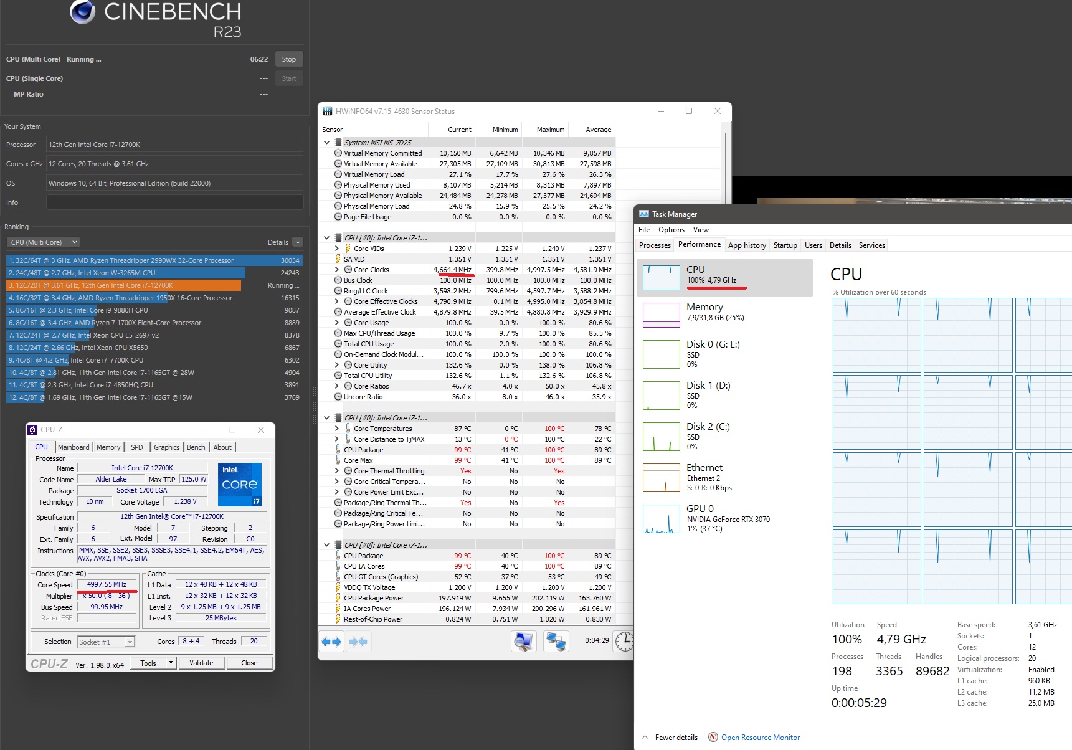Click the lightning icon beside Rest-of-Chip Power
The height and width of the screenshot is (750, 1072).
click(x=338, y=619)
